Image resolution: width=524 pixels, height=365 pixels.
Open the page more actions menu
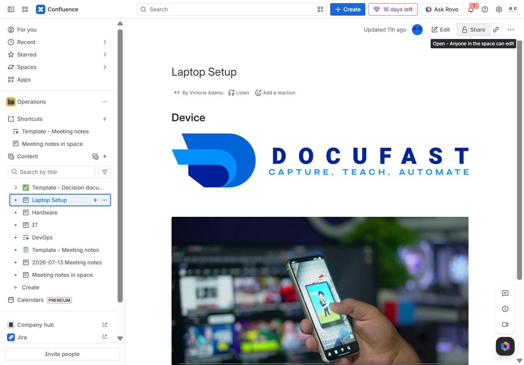click(x=511, y=30)
